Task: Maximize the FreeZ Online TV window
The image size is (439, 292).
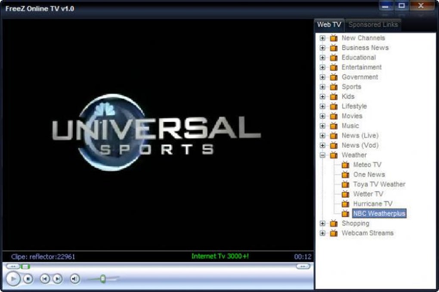Action: coord(402,6)
